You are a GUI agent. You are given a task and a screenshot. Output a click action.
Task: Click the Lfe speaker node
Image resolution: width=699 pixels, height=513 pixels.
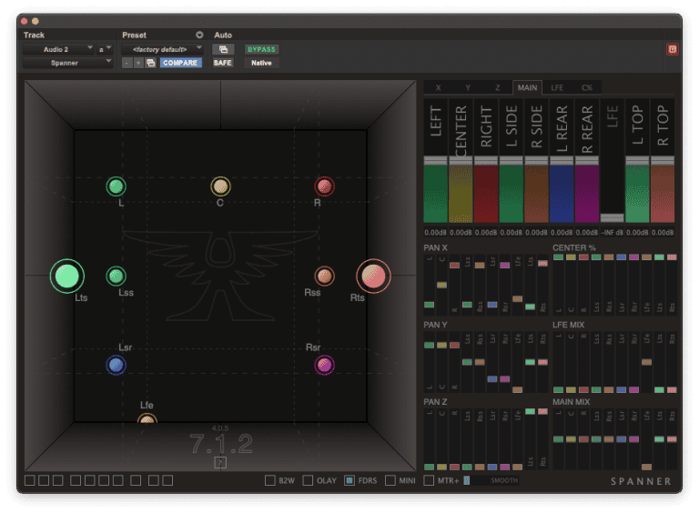(x=147, y=420)
